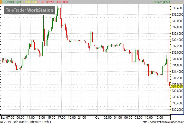Click the 333,0000 price axis label
The image size is (184, 124).
pyautogui.click(x=177, y=21)
